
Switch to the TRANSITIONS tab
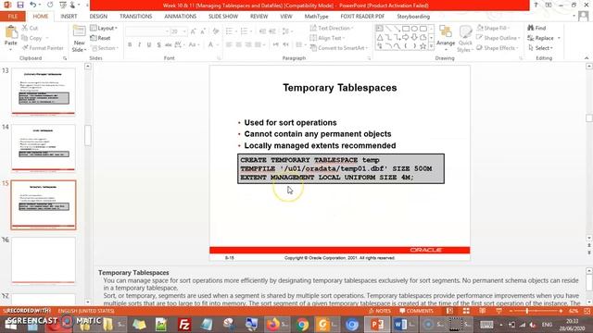point(136,17)
